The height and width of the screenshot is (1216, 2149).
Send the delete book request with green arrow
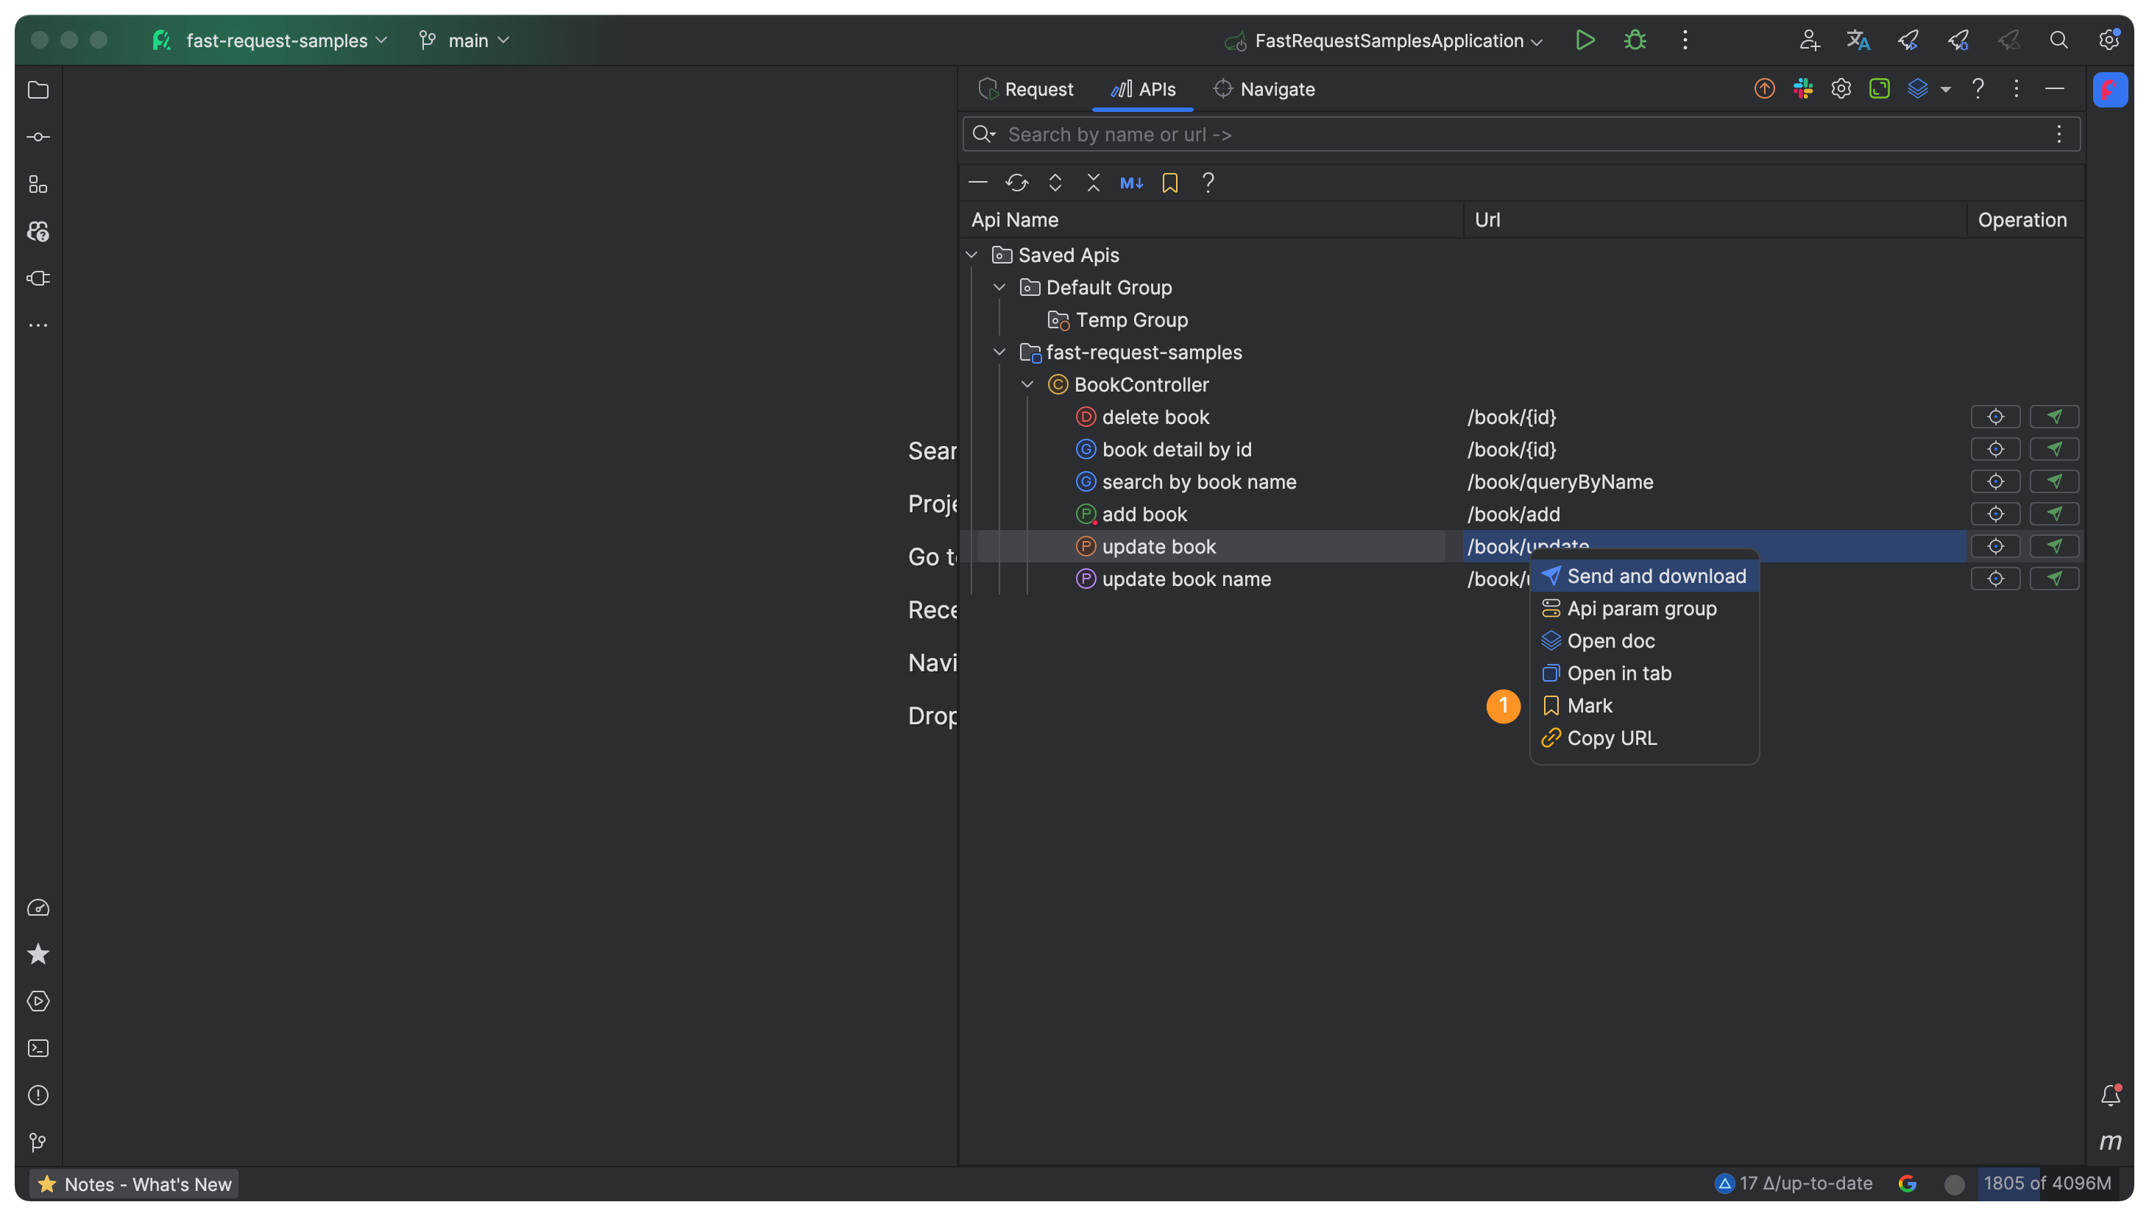click(2054, 417)
